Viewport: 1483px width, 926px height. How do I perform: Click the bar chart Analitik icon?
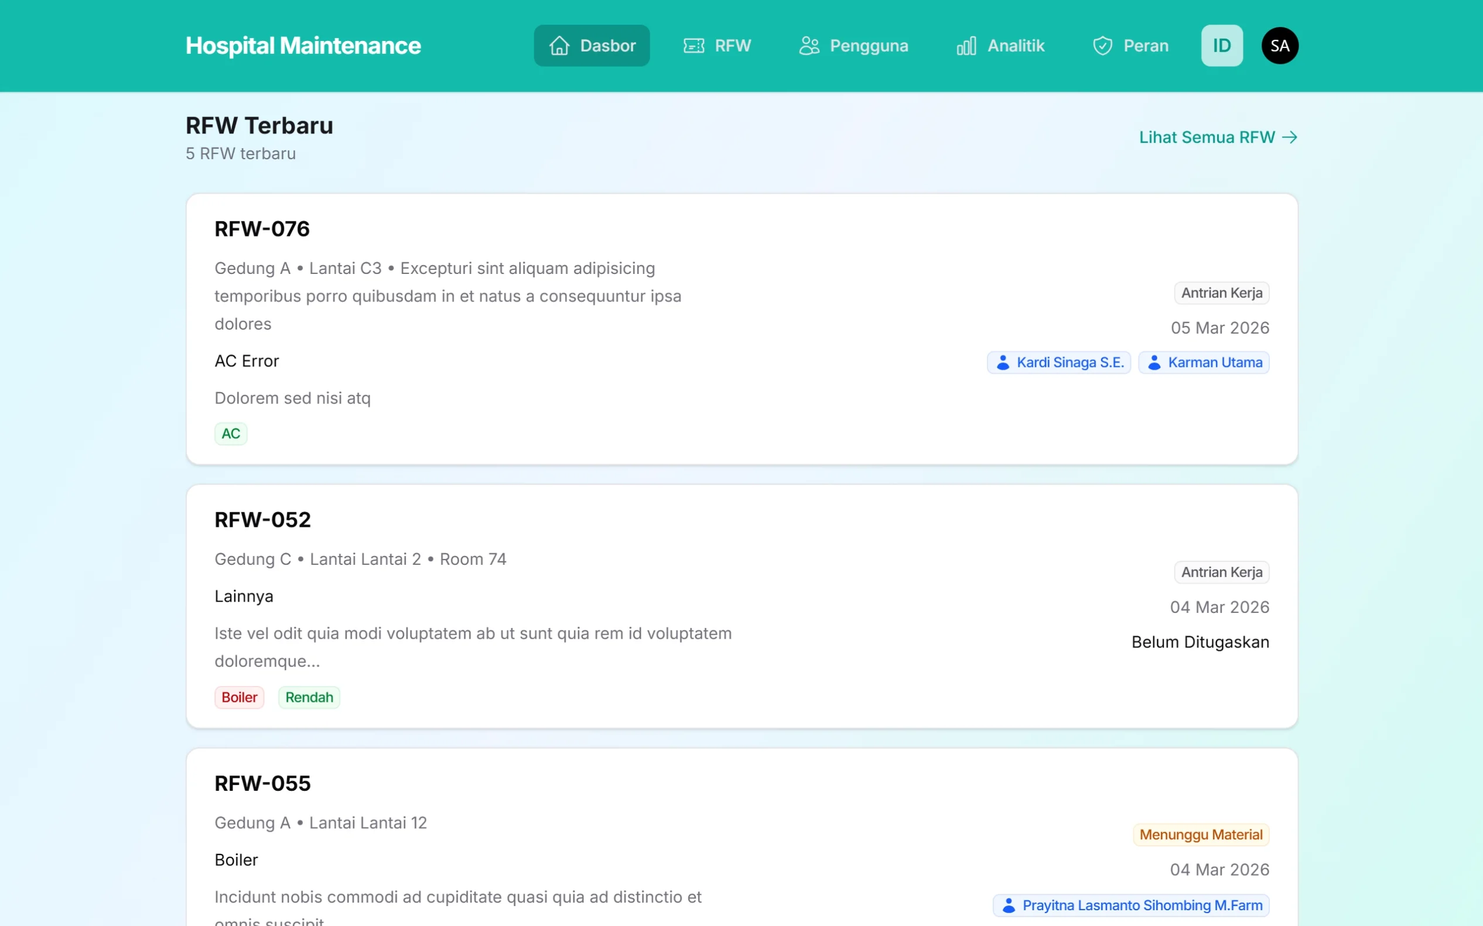pos(966,46)
